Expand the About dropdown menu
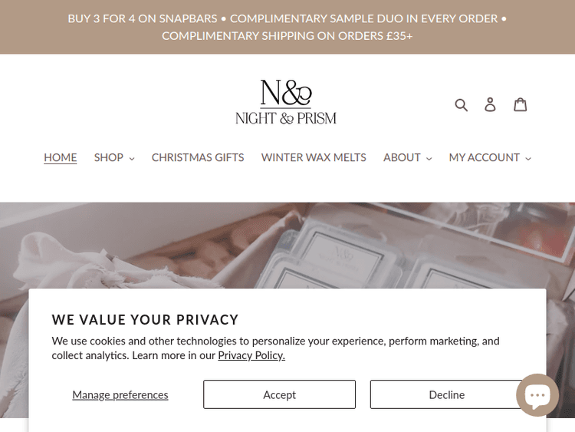 tap(407, 157)
